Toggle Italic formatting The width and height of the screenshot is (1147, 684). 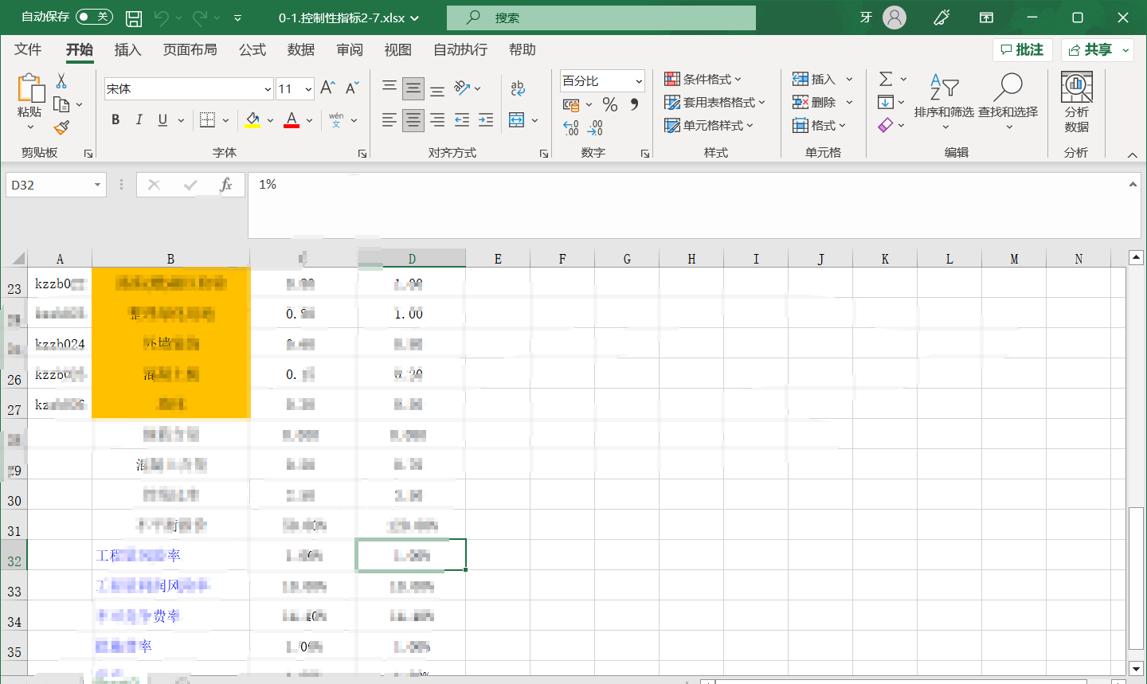[139, 120]
